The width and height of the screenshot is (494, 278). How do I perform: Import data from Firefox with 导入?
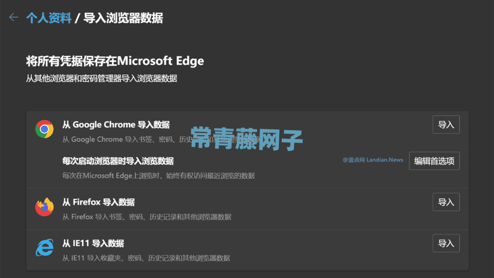(446, 202)
